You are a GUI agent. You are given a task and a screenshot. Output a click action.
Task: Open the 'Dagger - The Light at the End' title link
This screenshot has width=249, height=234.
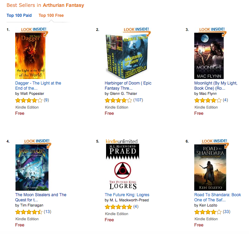click(38, 86)
